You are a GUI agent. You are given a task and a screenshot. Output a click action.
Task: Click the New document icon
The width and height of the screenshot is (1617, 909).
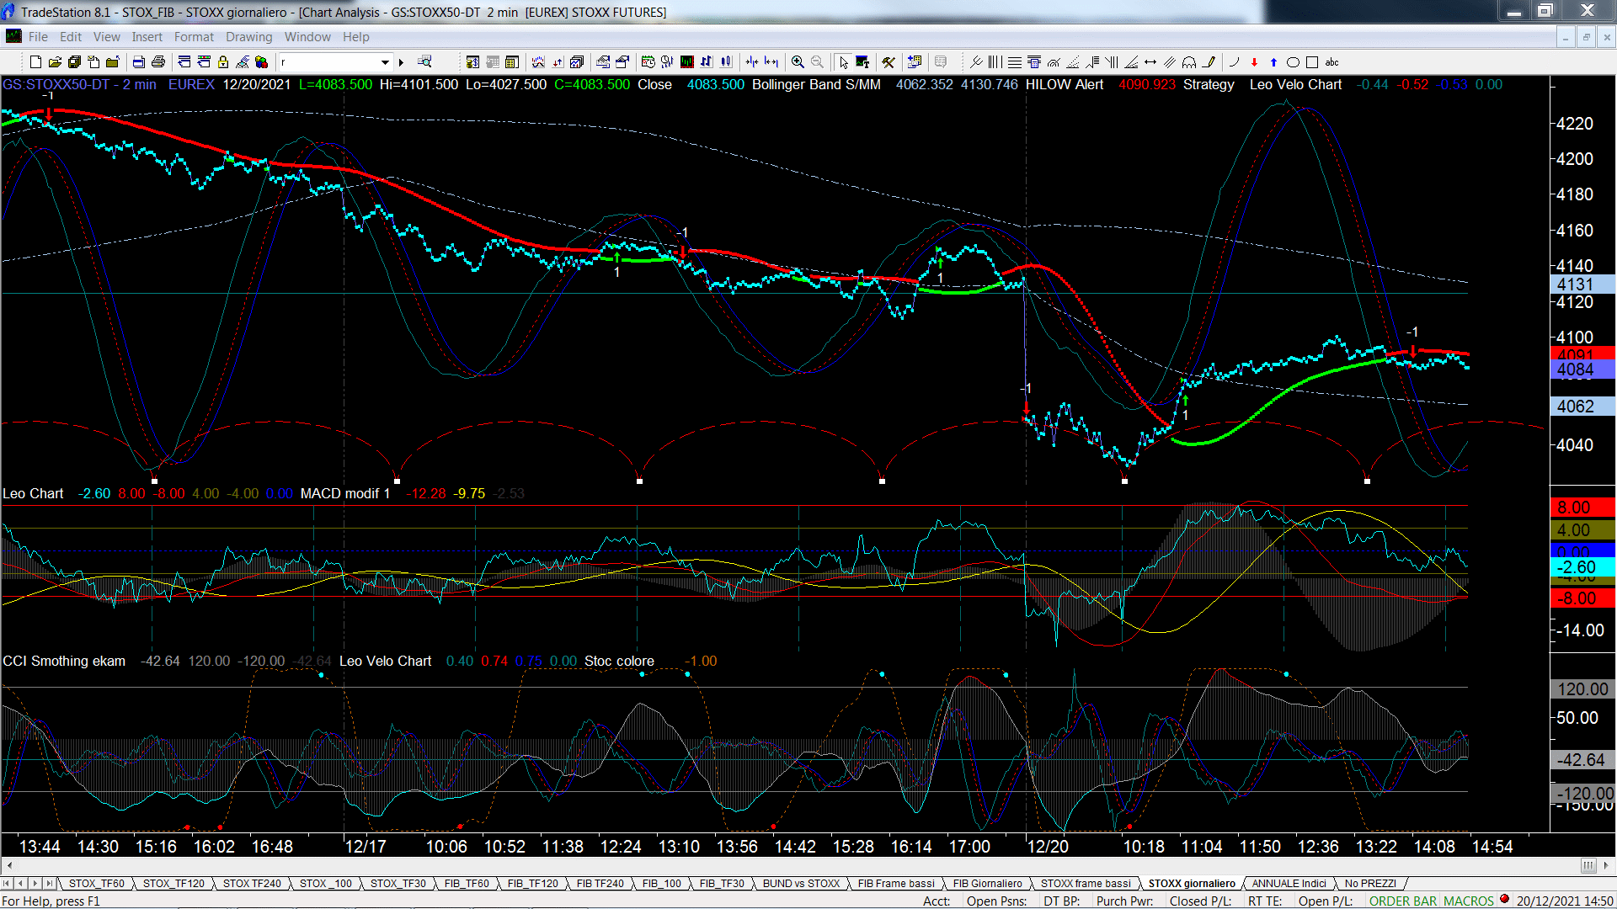[35, 62]
